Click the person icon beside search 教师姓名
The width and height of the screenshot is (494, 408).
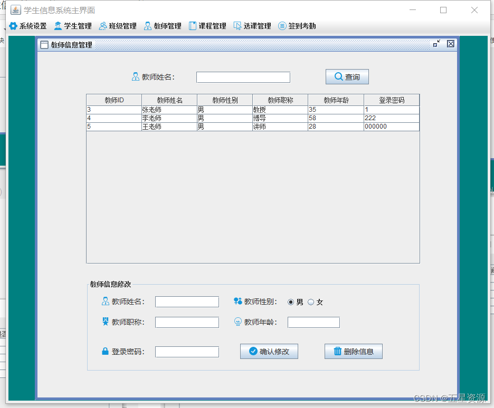136,77
